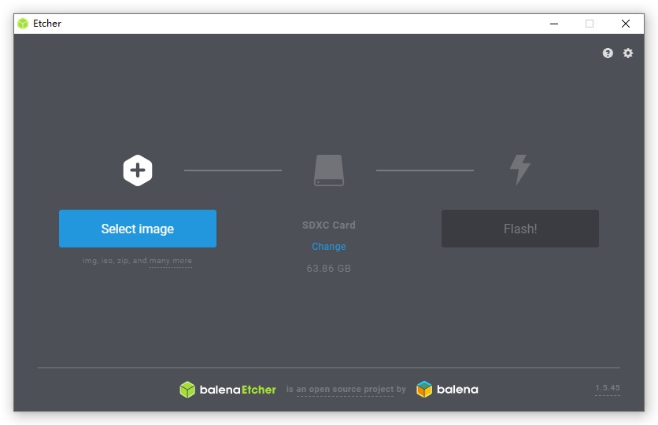Click the drive icon above SDXC Card
The height and width of the screenshot is (425, 658).
tap(329, 170)
